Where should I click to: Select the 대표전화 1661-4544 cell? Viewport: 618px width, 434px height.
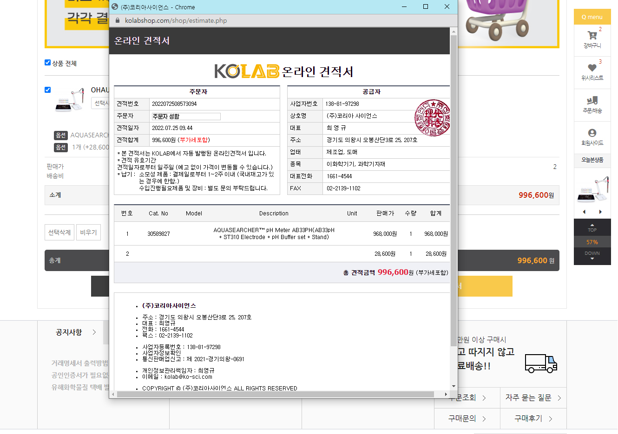tap(339, 176)
